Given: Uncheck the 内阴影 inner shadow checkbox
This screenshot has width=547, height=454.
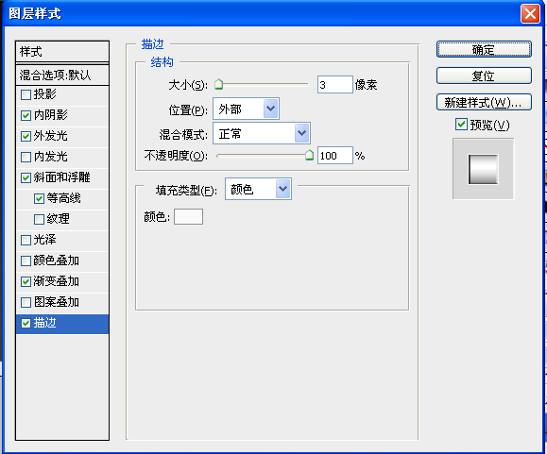Looking at the screenshot, I should 26,115.
